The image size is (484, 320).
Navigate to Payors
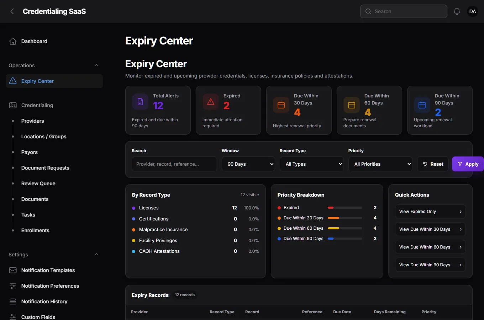[30, 152]
